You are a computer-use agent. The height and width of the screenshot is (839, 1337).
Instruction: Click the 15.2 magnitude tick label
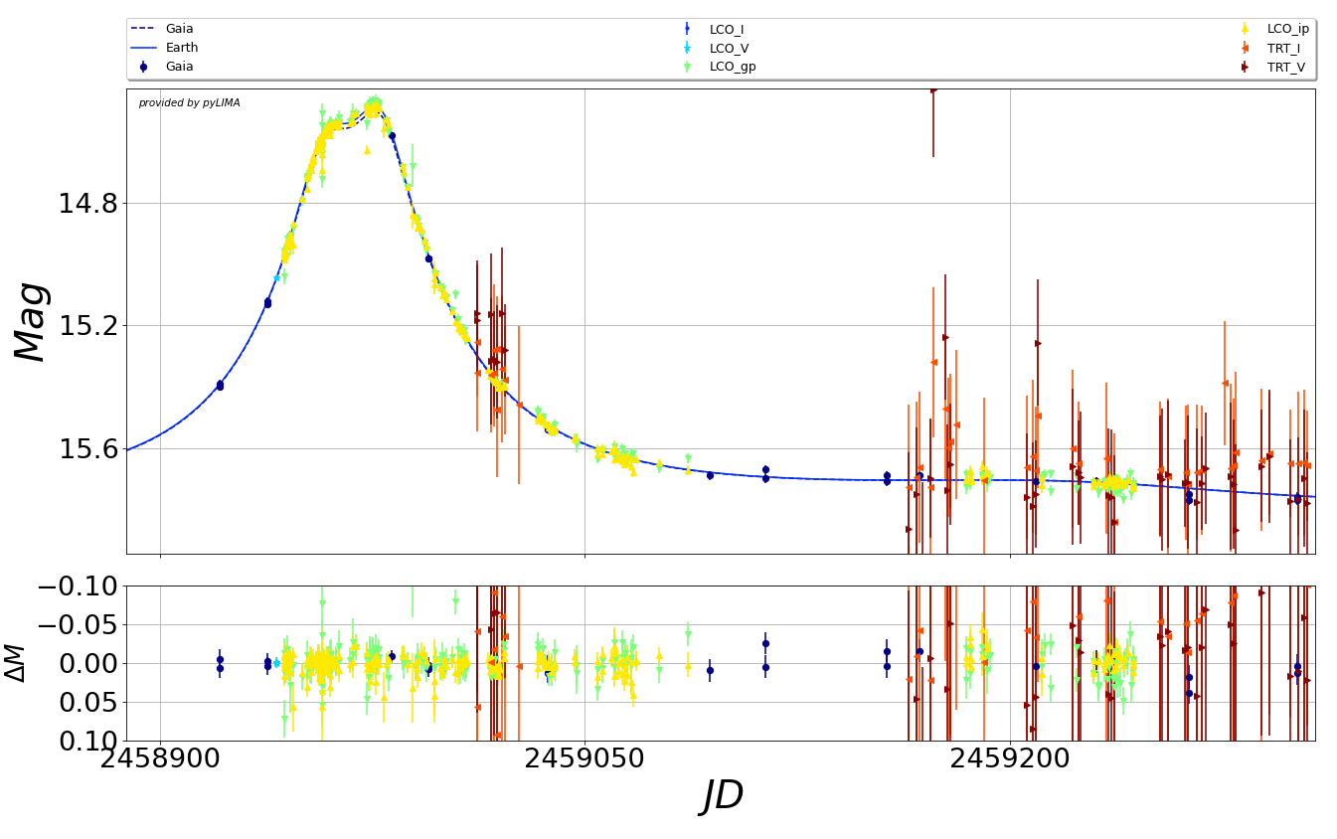(87, 326)
